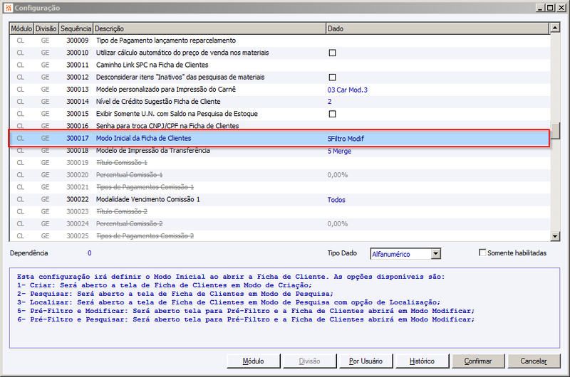Close the Configuração window
The image size is (570, 377).
[x=561, y=8]
